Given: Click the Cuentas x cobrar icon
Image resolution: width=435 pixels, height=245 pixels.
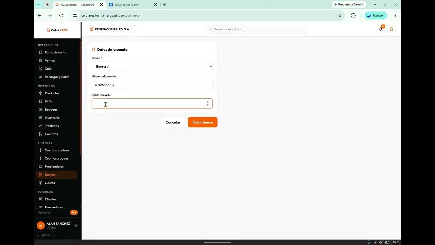Looking at the screenshot, I should click(x=40, y=150).
